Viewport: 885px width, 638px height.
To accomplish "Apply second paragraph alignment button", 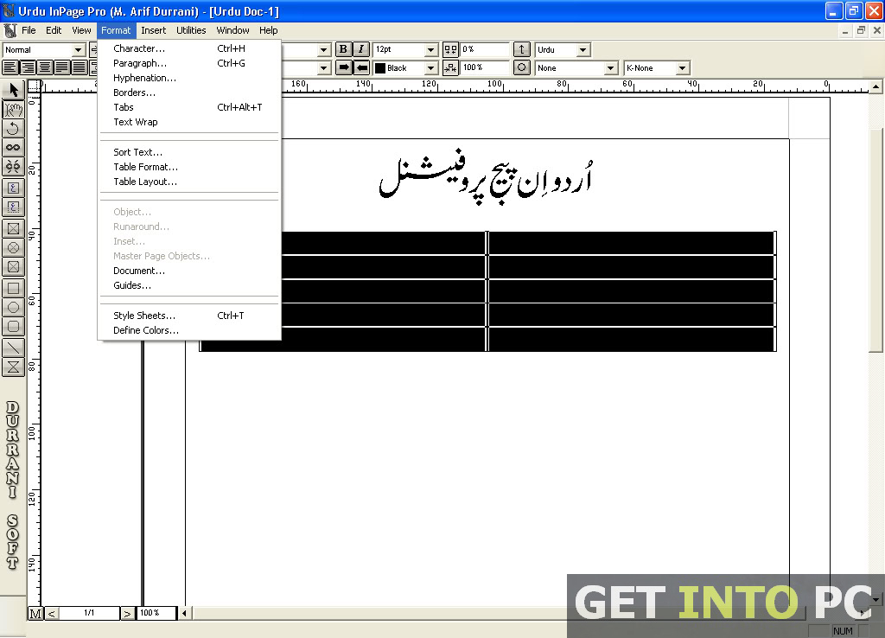I will [x=28, y=67].
